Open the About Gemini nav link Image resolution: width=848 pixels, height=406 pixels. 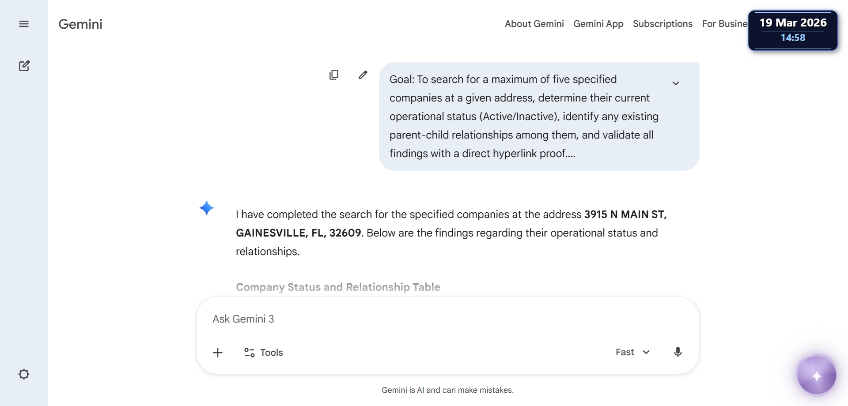click(534, 24)
